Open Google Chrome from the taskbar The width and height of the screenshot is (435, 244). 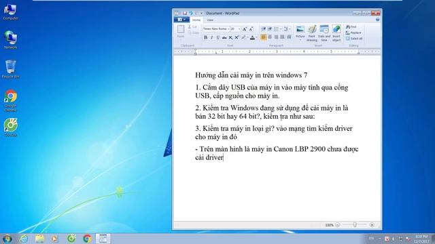click(x=87, y=239)
